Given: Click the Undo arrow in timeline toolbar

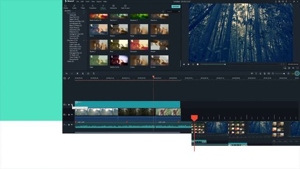Looking at the screenshot, I should pos(67,73).
